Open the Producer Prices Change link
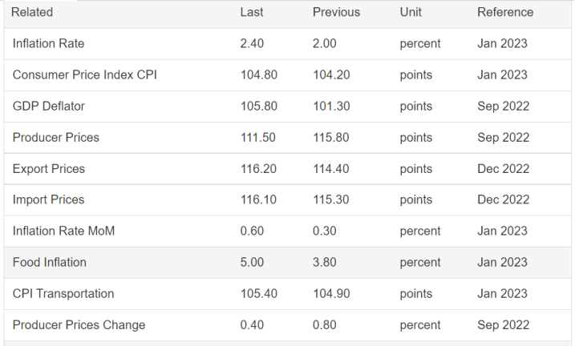The image size is (575, 346). pyautogui.click(x=79, y=324)
